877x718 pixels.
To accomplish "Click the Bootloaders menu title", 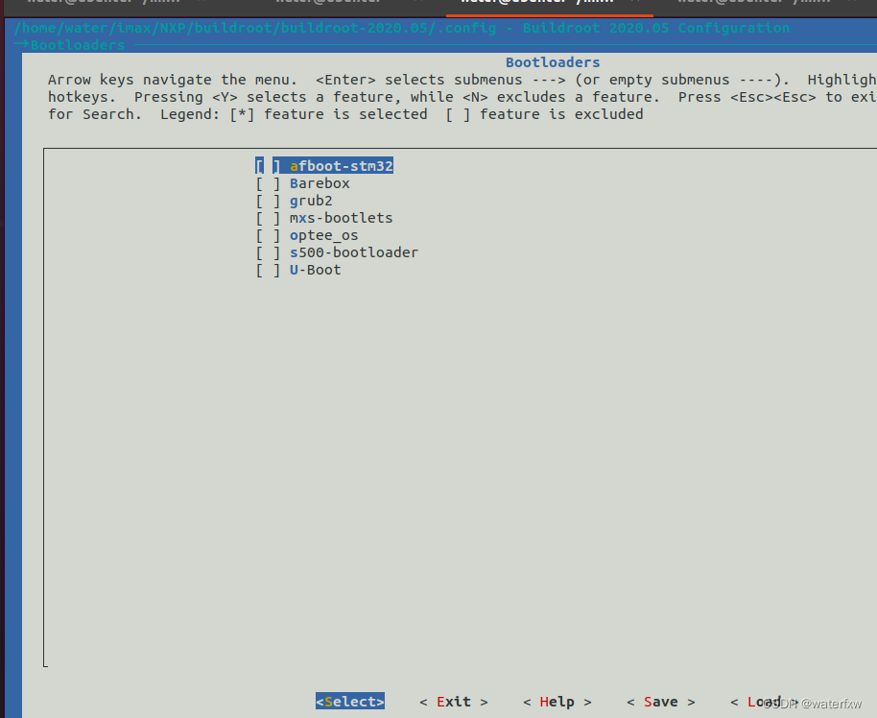I will point(553,62).
